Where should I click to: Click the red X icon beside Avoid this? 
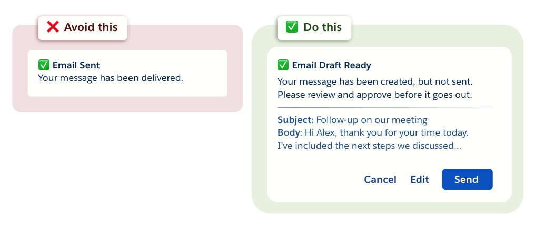tap(53, 27)
